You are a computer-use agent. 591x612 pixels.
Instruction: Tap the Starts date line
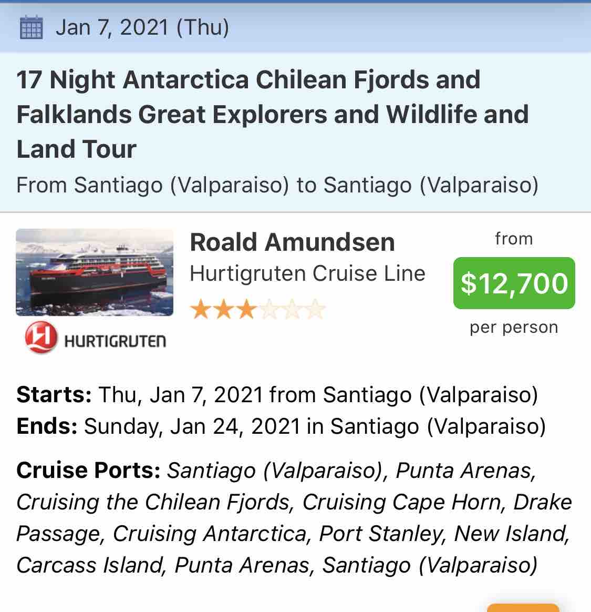277,395
